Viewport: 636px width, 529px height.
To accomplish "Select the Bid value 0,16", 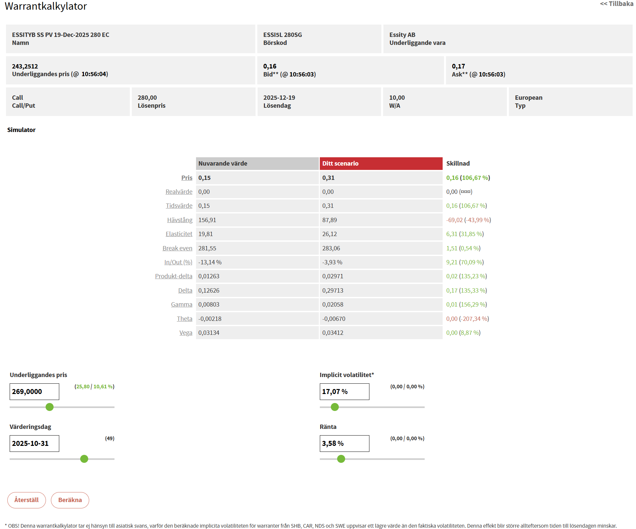I will pyautogui.click(x=270, y=66).
